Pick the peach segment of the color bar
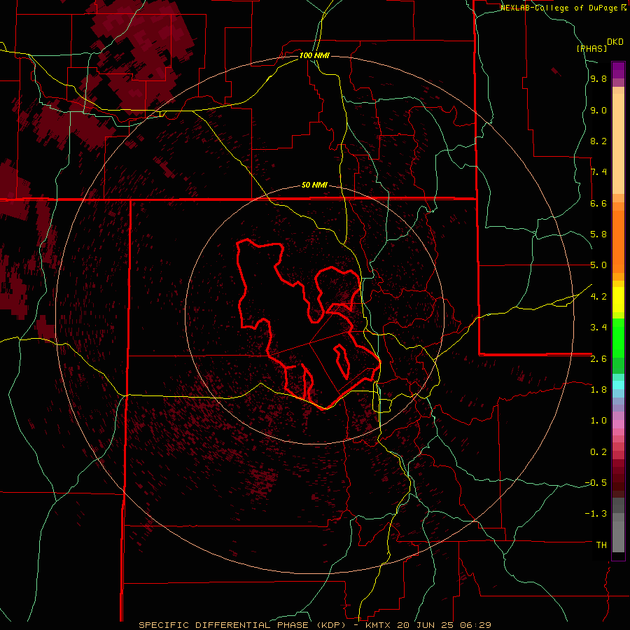Image resolution: width=630 pixels, height=630 pixels. pyautogui.click(x=618, y=143)
